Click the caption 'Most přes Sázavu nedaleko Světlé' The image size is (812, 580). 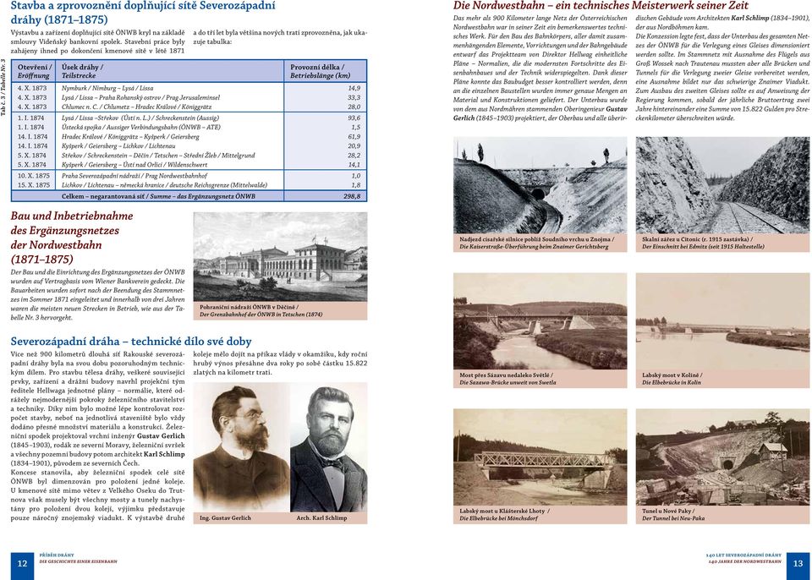point(506,375)
